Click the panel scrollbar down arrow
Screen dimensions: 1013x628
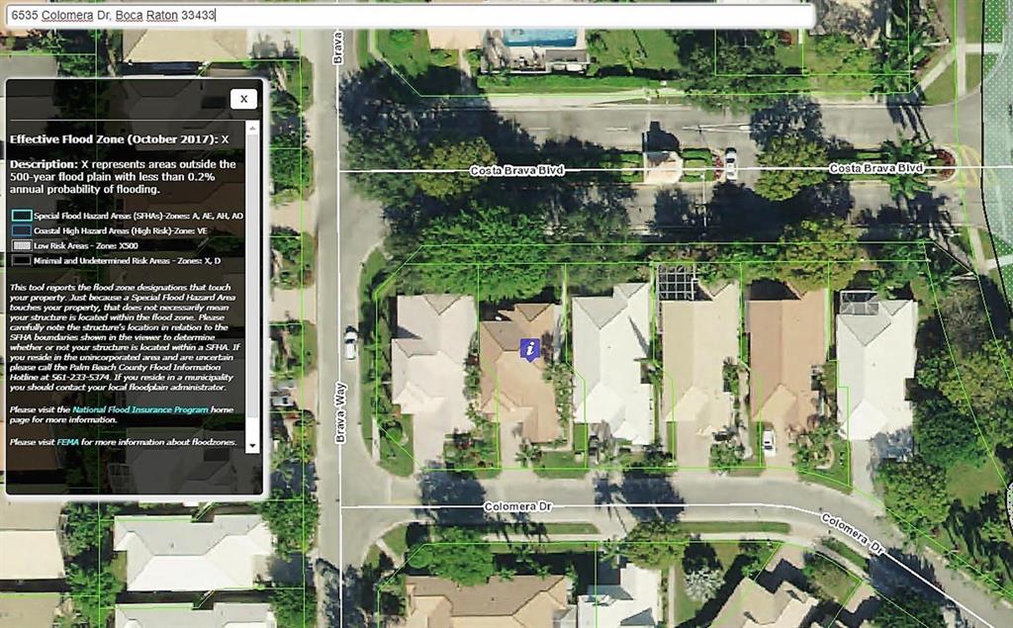253,447
